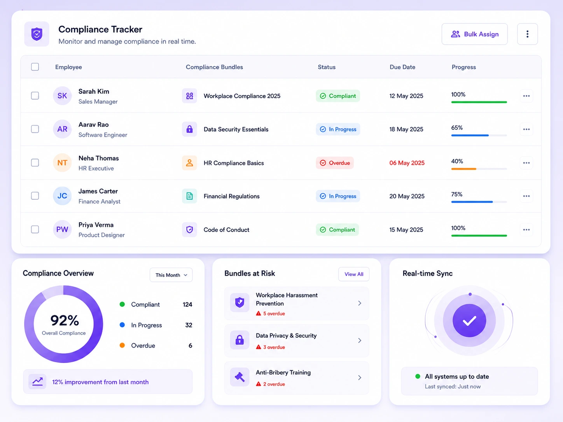Click the Overdue status badge for Neha Thomas

click(x=335, y=163)
